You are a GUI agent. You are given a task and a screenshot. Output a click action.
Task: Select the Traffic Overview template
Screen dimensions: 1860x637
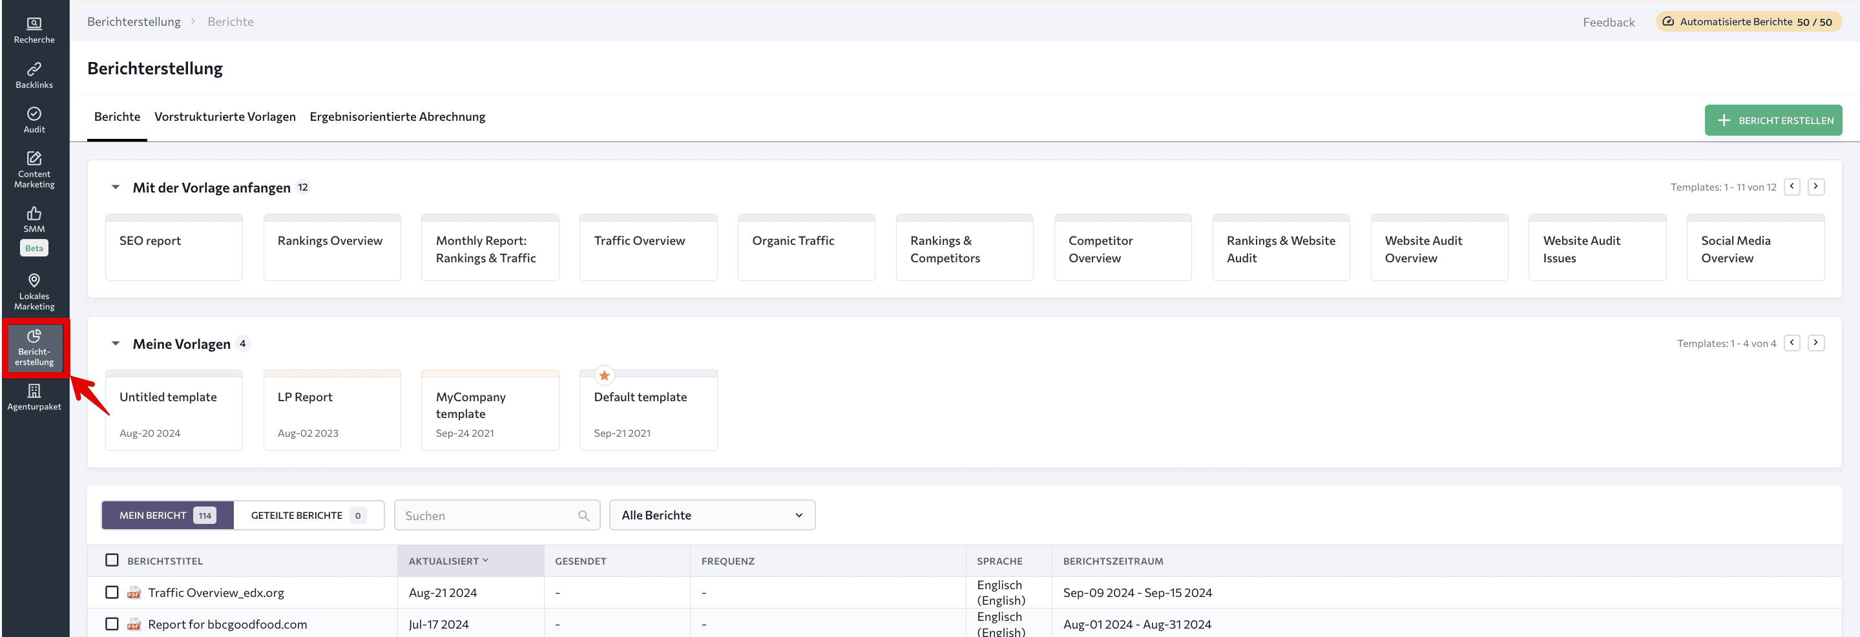point(649,247)
